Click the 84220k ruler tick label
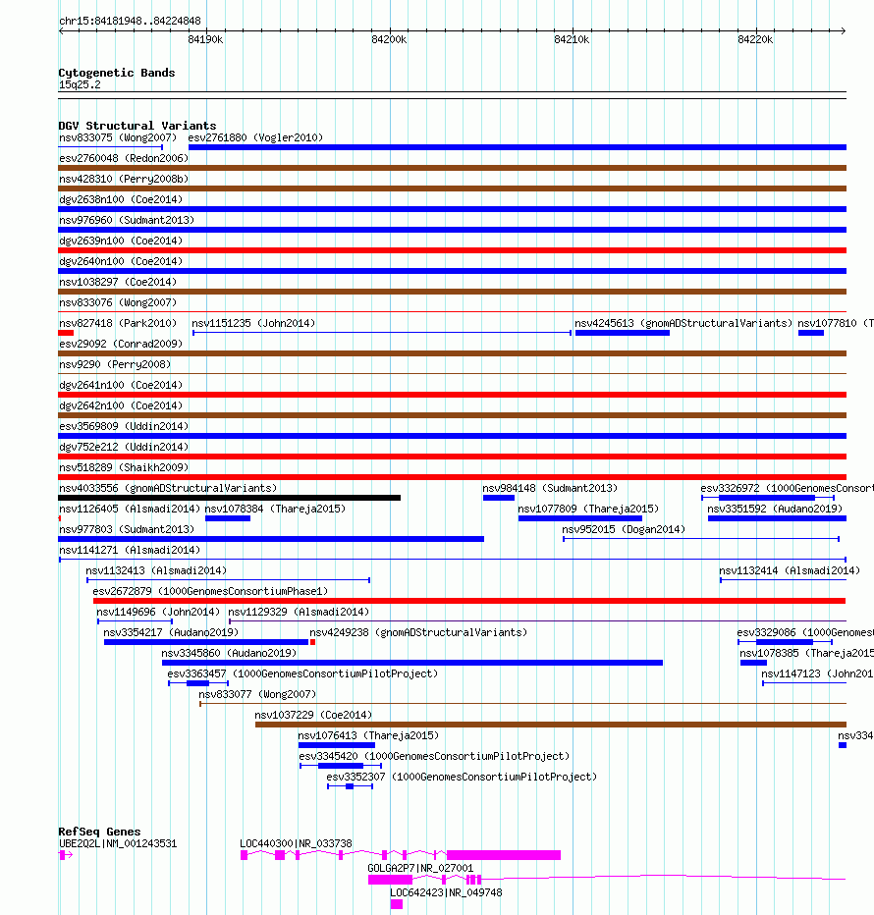874x915 pixels. pyautogui.click(x=755, y=39)
